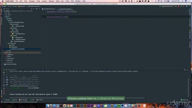The image size is (192, 108).
Task: Open the Build menu
Action: (x=58, y=1)
